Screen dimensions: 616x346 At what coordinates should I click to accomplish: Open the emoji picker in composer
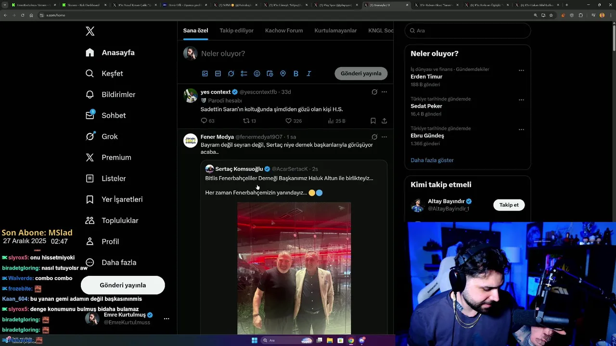tap(257, 74)
